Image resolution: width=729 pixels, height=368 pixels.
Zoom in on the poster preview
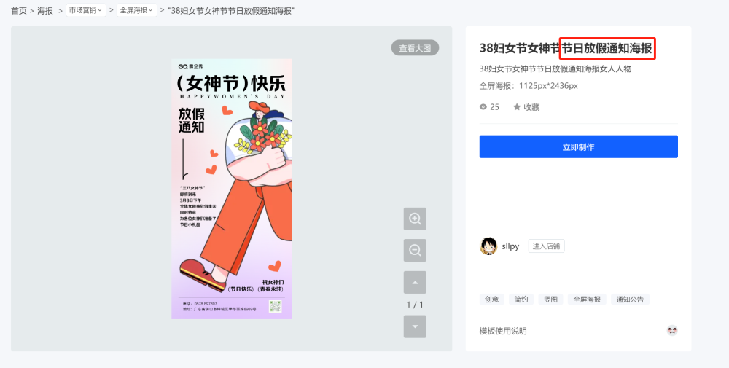tap(415, 219)
